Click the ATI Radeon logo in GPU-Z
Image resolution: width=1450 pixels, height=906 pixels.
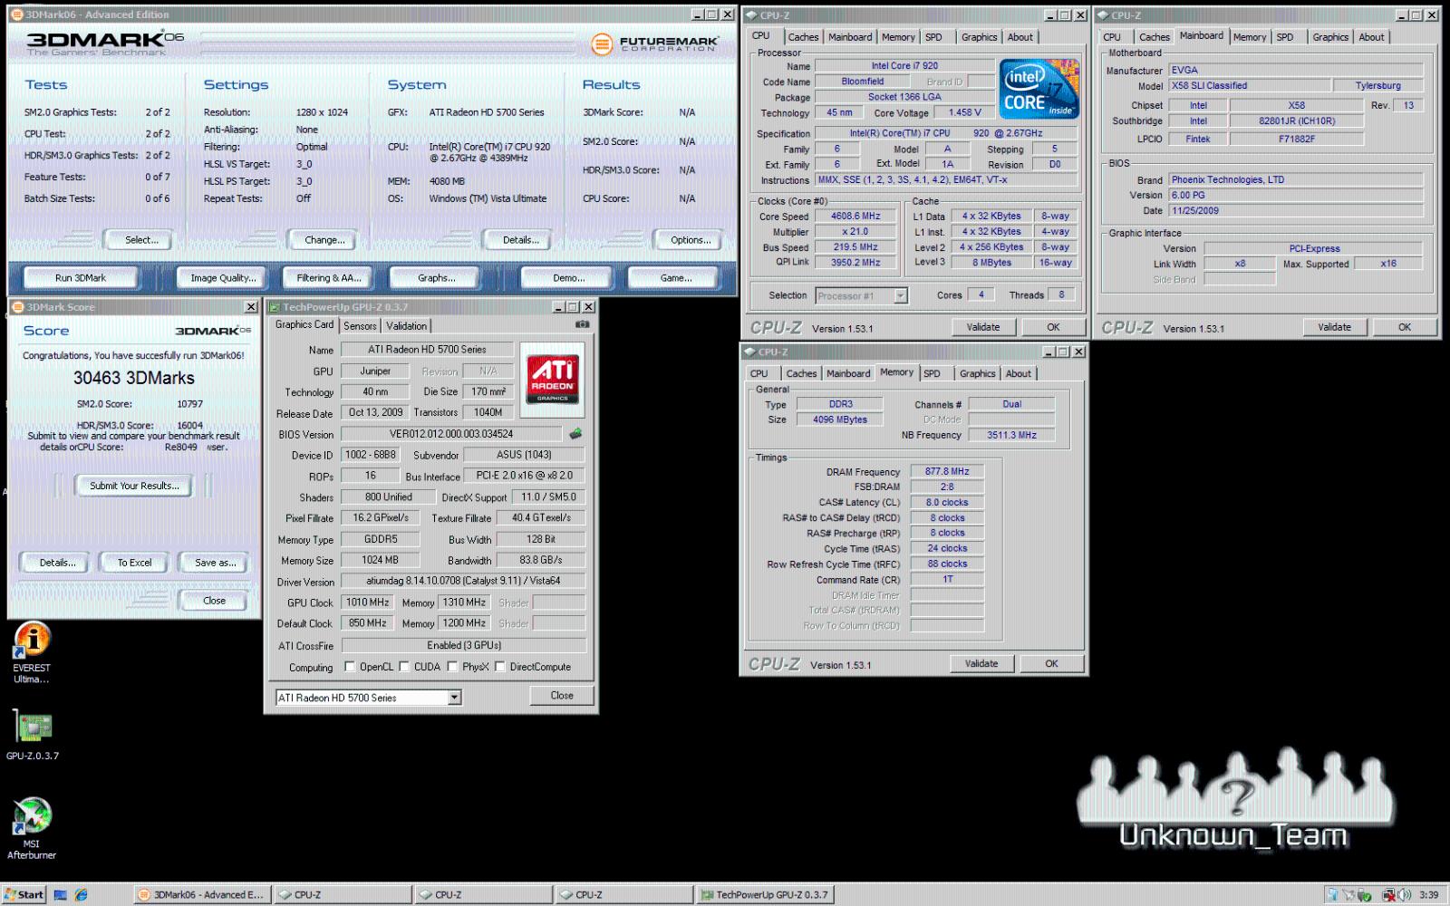(553, 378)
